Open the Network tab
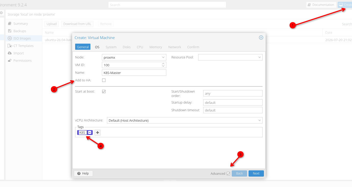Screen dimensions: 352x187 click(x=175, y=47)
